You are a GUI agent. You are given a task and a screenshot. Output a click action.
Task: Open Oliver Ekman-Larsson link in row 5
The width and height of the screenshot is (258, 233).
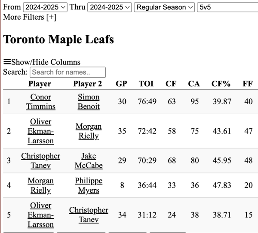pos(40,215)
